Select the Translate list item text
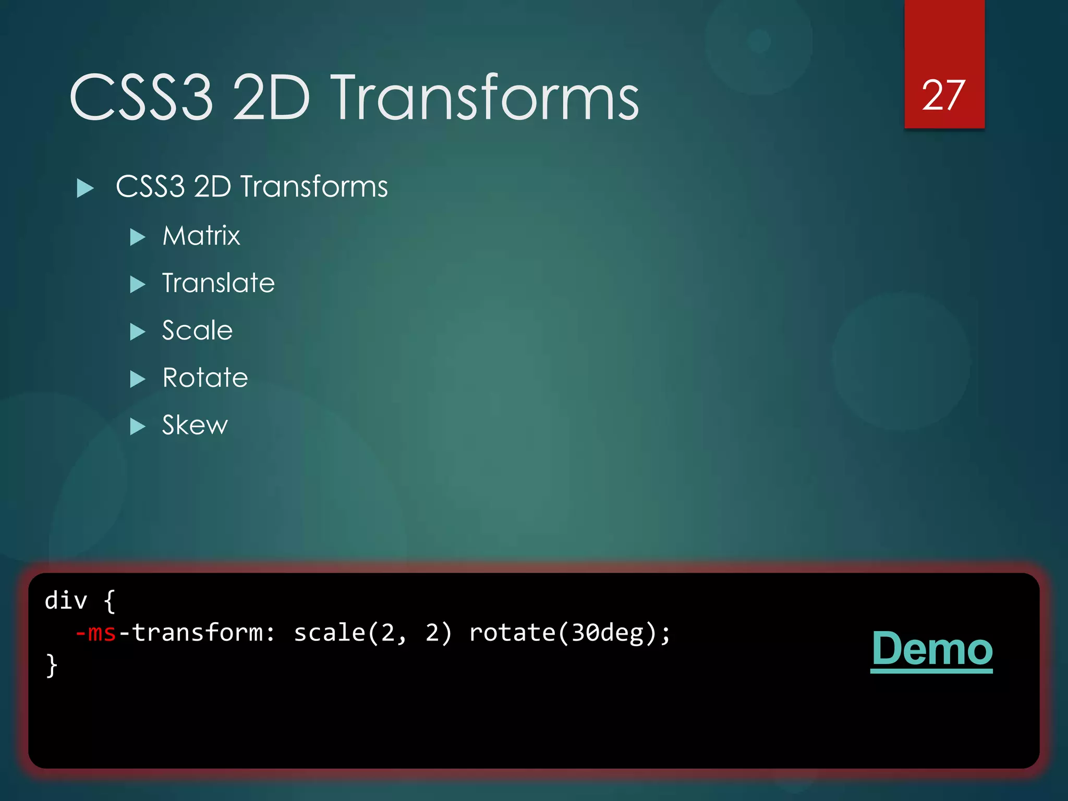 [218, 283]
